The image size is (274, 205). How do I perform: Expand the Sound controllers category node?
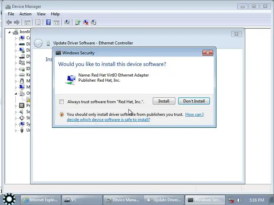(x=16, y=112)
